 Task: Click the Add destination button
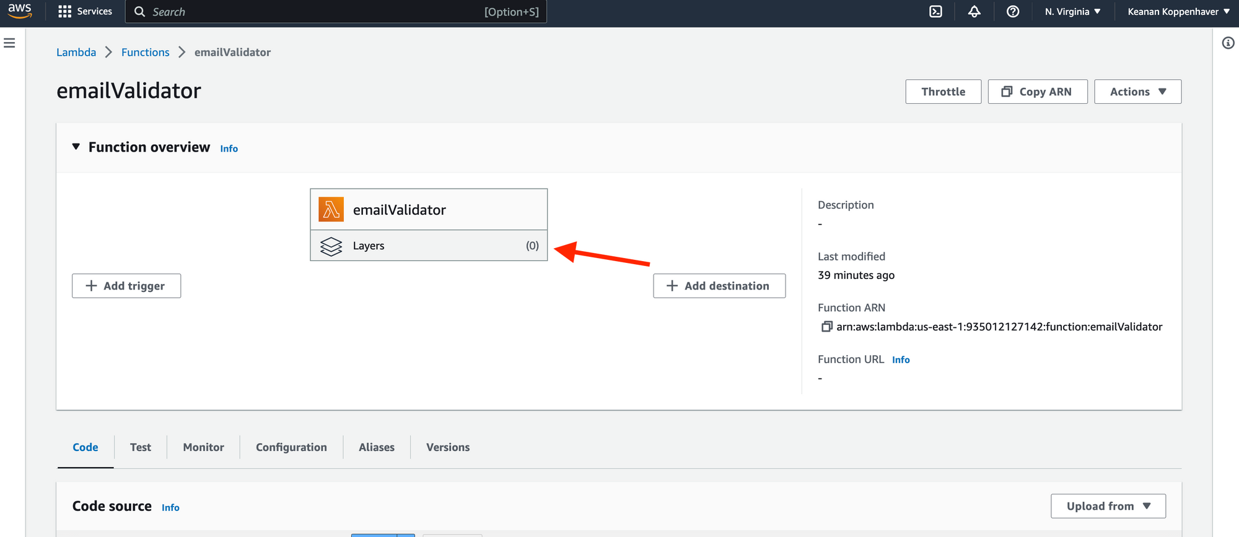719,286
